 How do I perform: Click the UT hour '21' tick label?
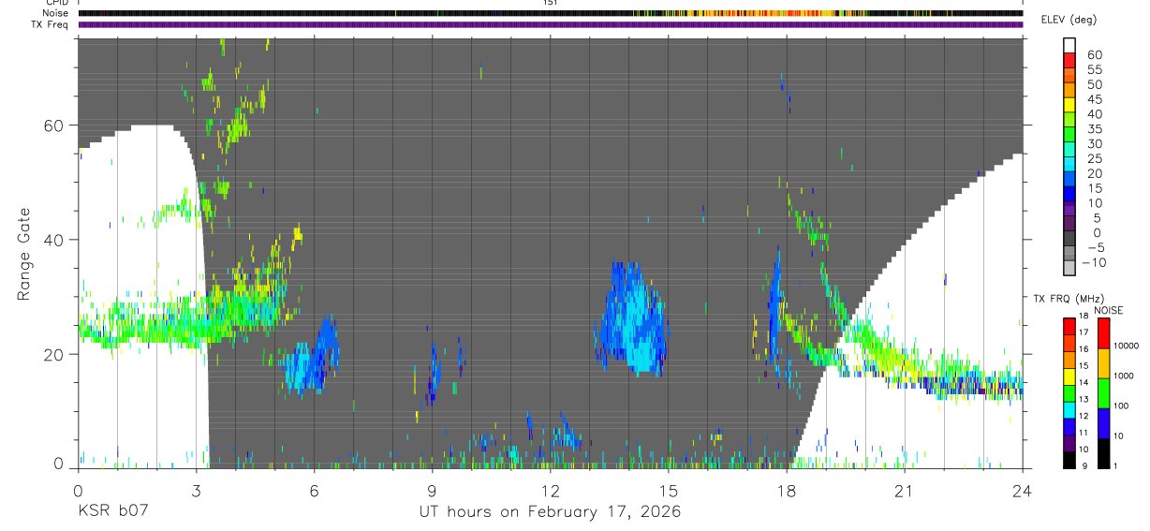click(904, 490)
